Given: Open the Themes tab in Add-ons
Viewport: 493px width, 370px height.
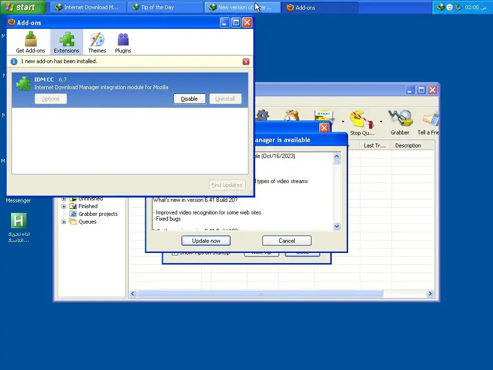Looking at the screenshot, I should 97,42.
